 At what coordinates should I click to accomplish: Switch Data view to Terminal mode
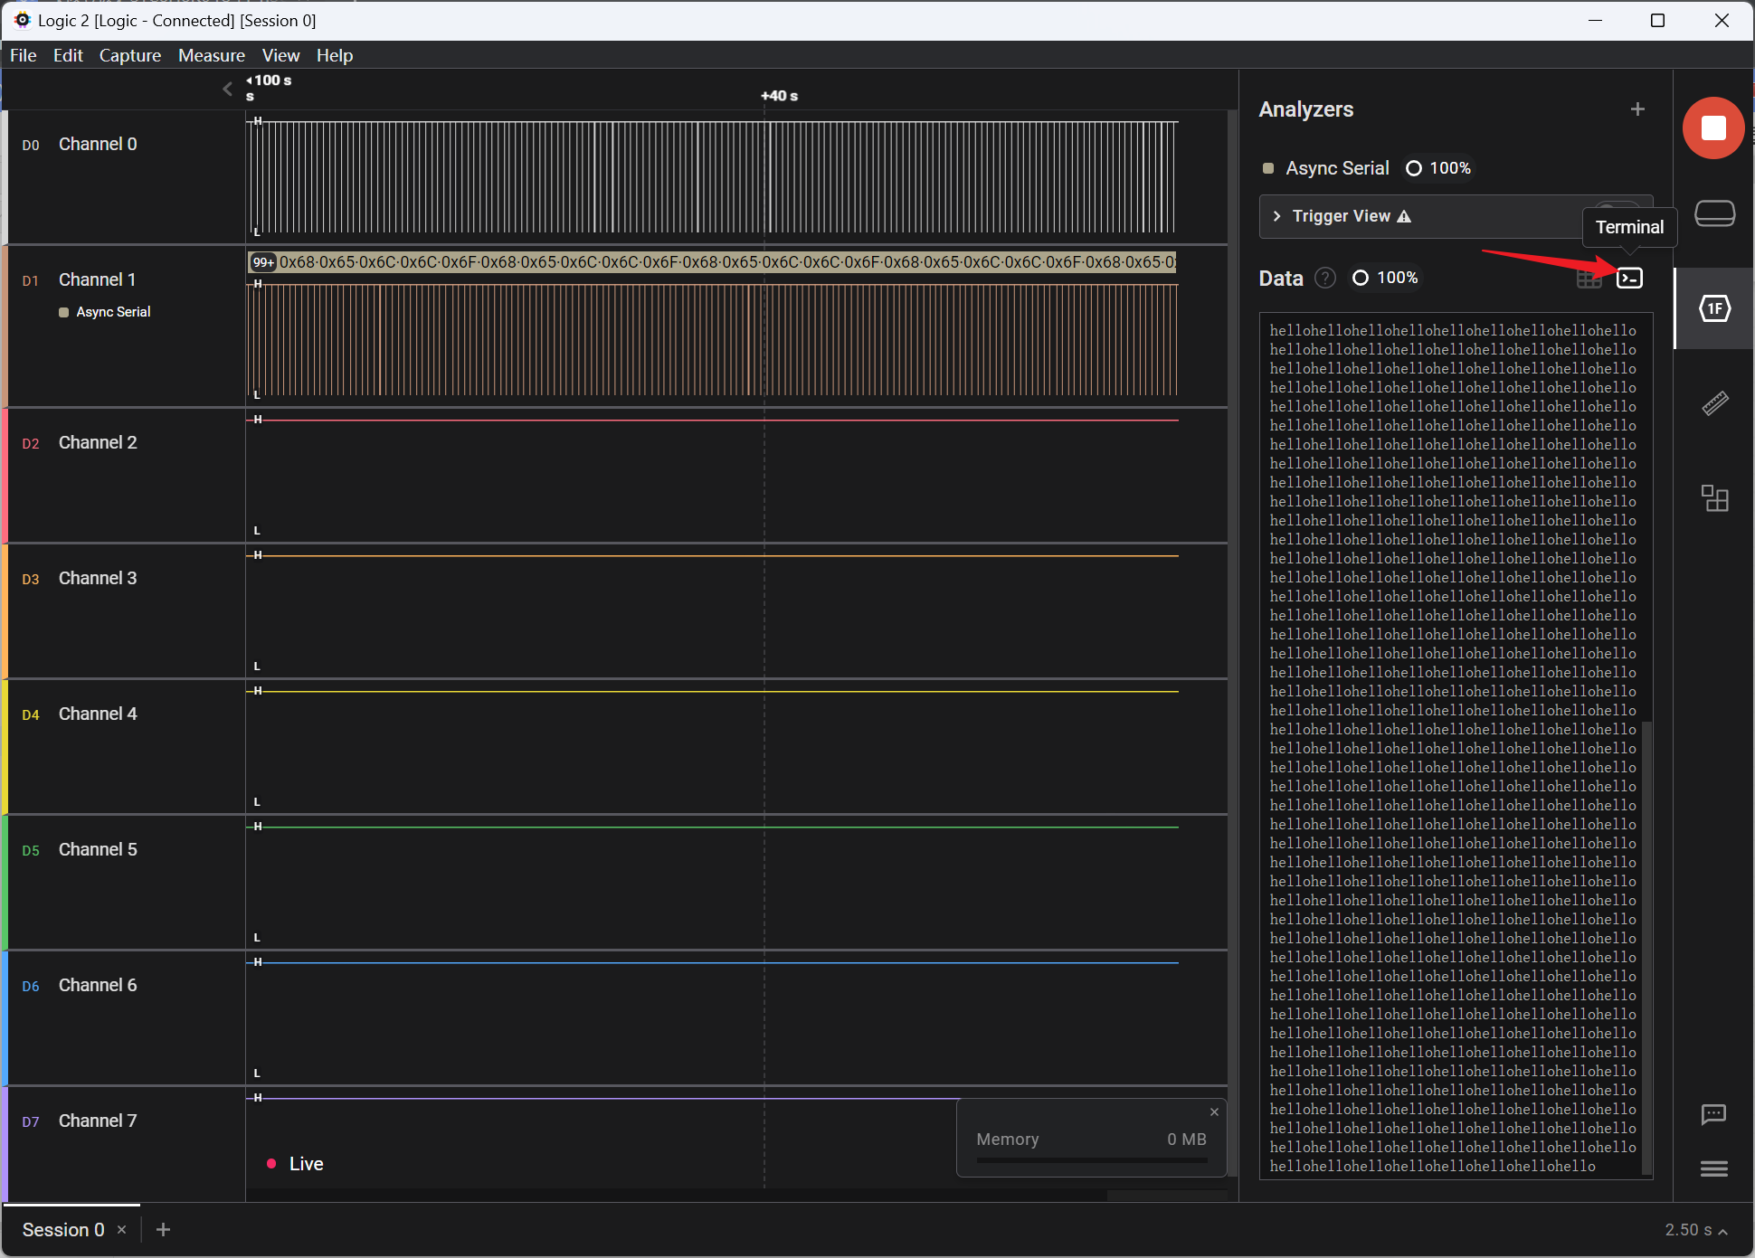point(1629,279)
